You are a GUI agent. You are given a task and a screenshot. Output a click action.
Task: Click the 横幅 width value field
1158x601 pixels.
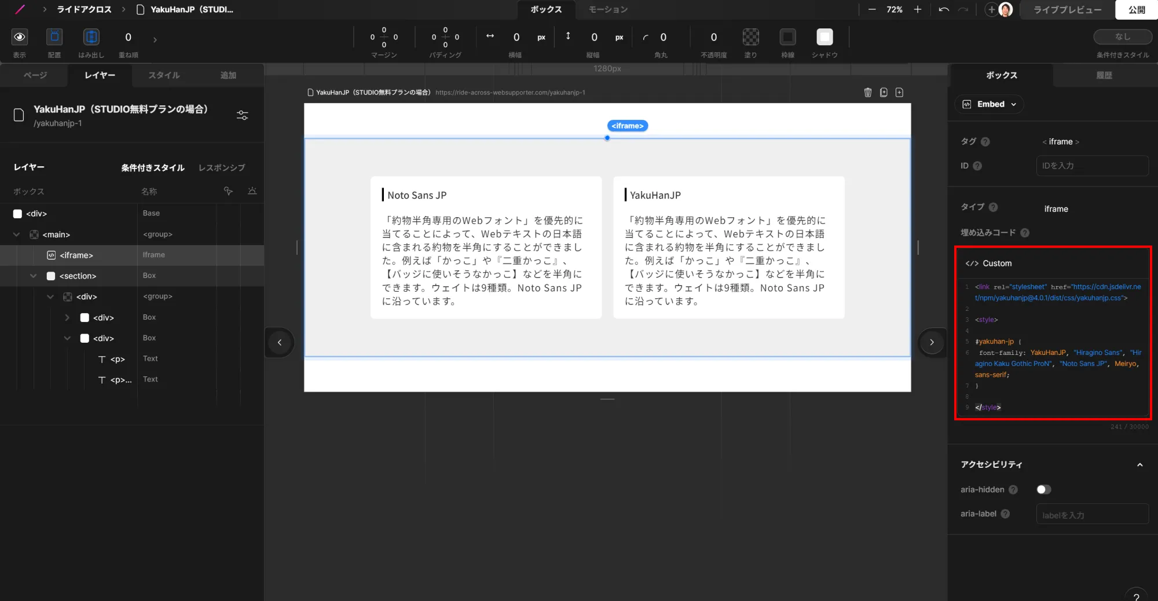[516, 37]
